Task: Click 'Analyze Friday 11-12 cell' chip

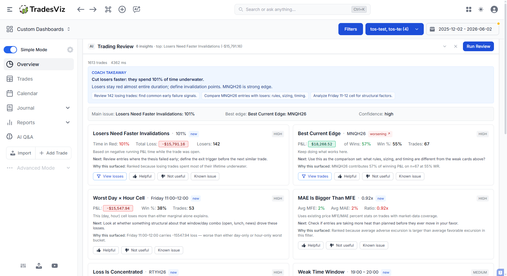Action: pyautogui.click(x=353, y=96)
